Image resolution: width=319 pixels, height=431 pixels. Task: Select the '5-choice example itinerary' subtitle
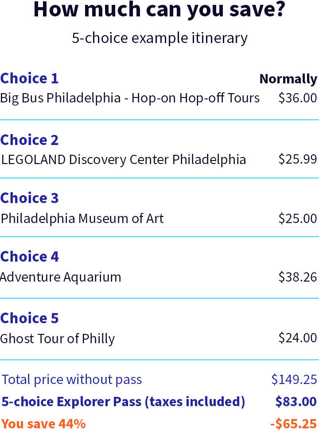[159, 38]
